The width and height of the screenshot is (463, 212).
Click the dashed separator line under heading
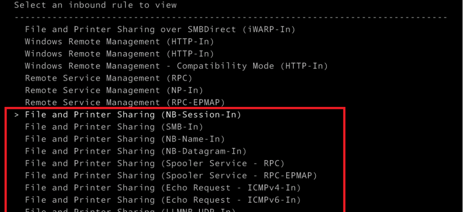click(x=231, y=17)
